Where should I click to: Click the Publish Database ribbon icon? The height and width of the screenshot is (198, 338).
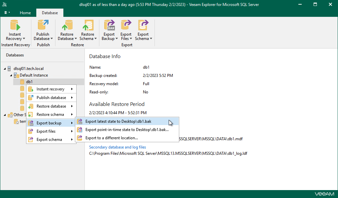[43, 25]
